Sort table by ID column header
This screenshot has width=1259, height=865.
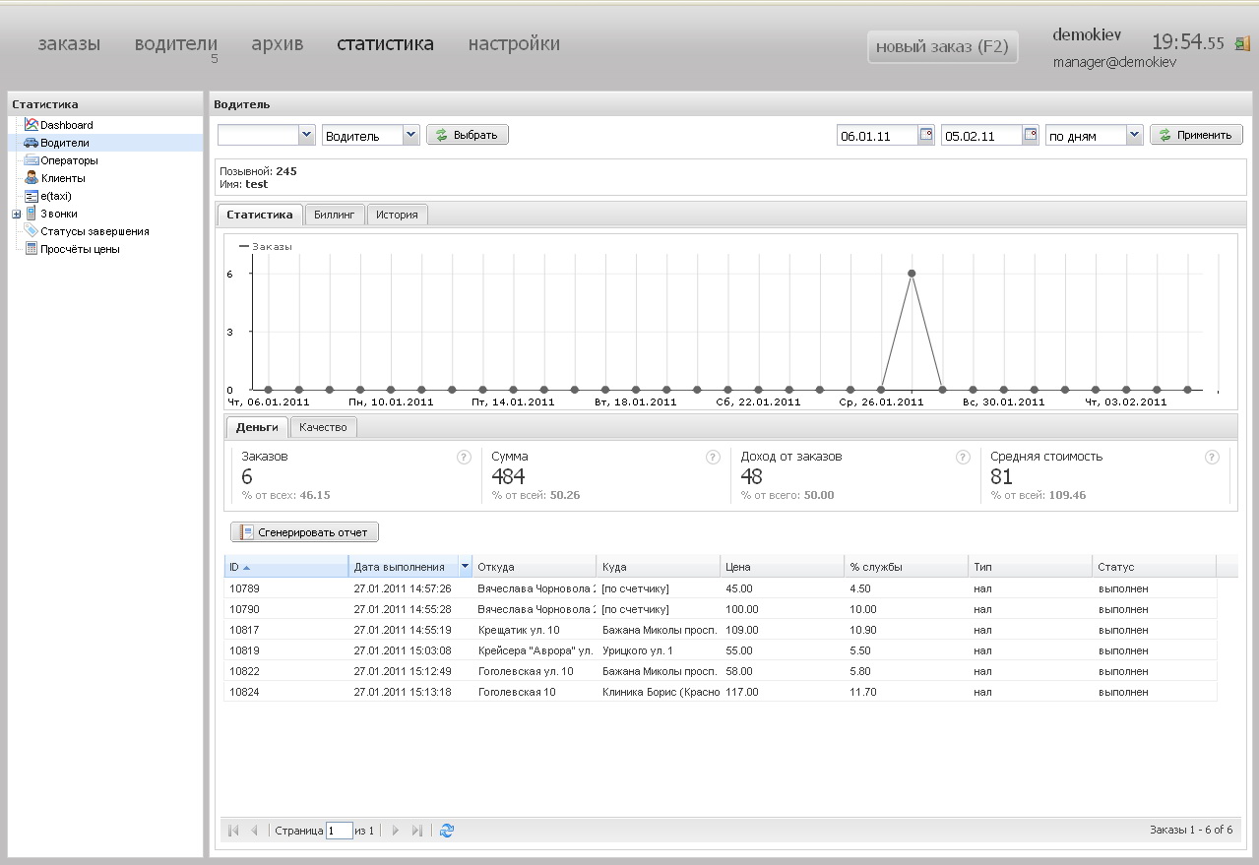(285, 567)
